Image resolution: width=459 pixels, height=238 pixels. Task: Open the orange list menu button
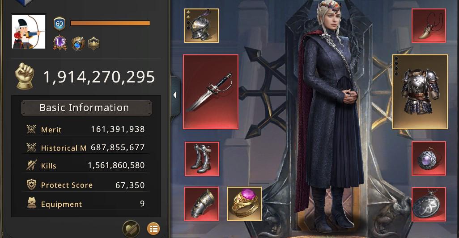pyautogui.click(x=153, y=229)
